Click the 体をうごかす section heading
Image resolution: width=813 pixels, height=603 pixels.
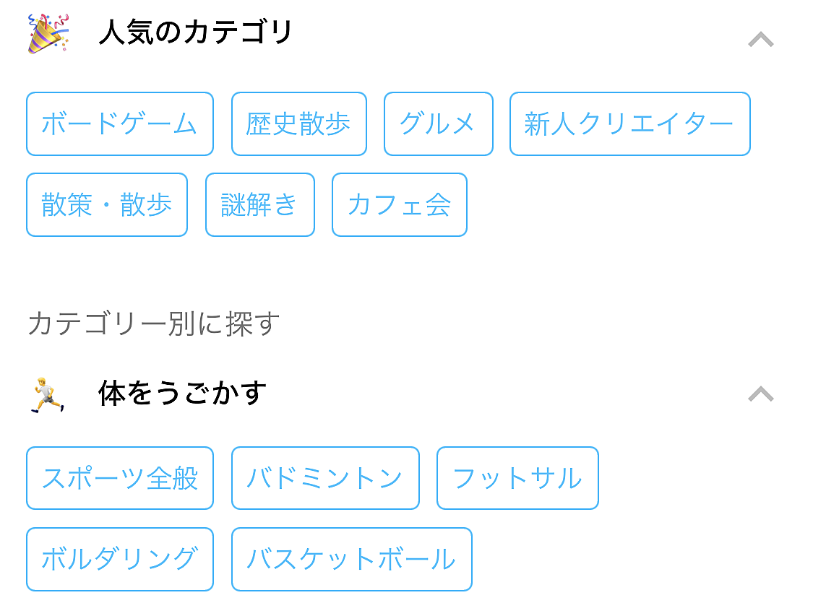[x=183, y=393]
